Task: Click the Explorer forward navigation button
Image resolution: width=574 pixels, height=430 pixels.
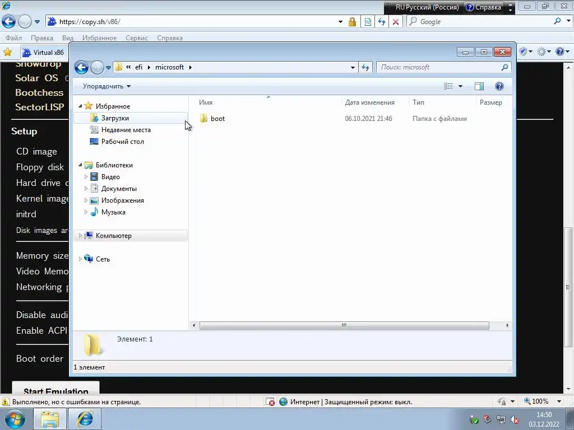Action: 97,67
